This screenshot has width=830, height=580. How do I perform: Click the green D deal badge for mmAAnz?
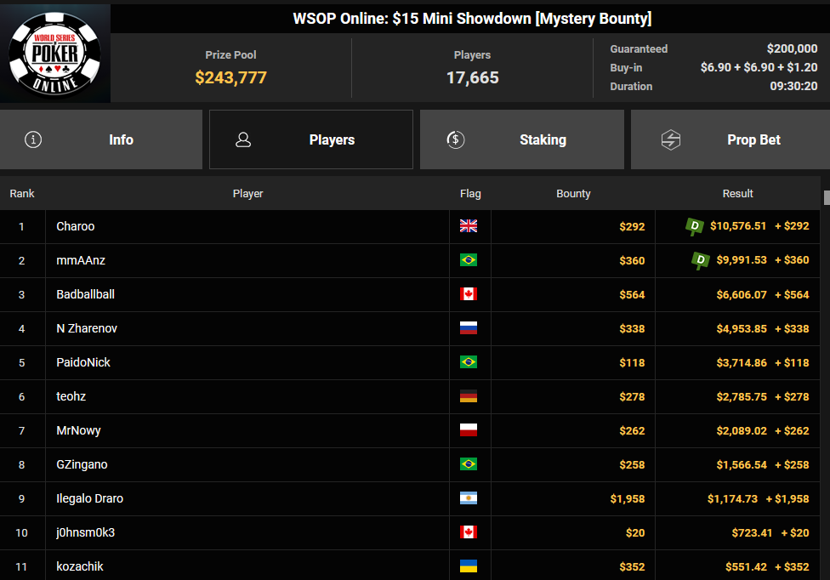click(701, 260)
